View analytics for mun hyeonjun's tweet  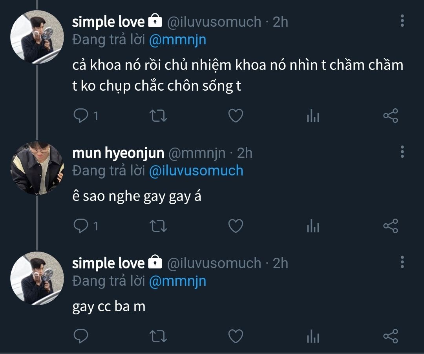pyautogui.click(x=313, y=226)
